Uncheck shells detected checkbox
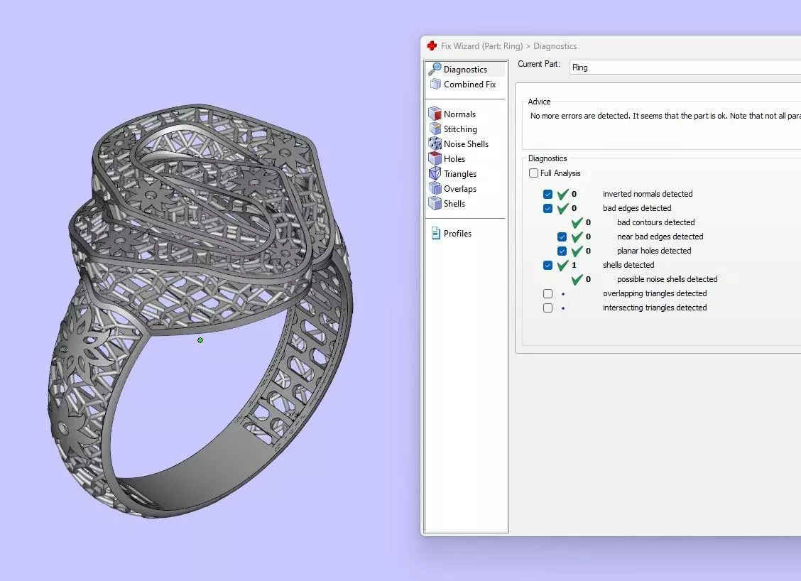 (x=547, y=265)
